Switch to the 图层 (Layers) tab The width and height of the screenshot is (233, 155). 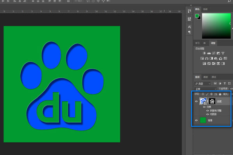click(x=197, y=77)
